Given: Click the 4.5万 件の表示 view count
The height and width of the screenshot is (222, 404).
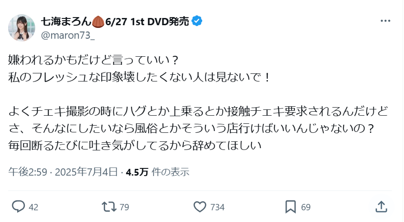Looking at the screenshot, I should (x=158, y=172).
